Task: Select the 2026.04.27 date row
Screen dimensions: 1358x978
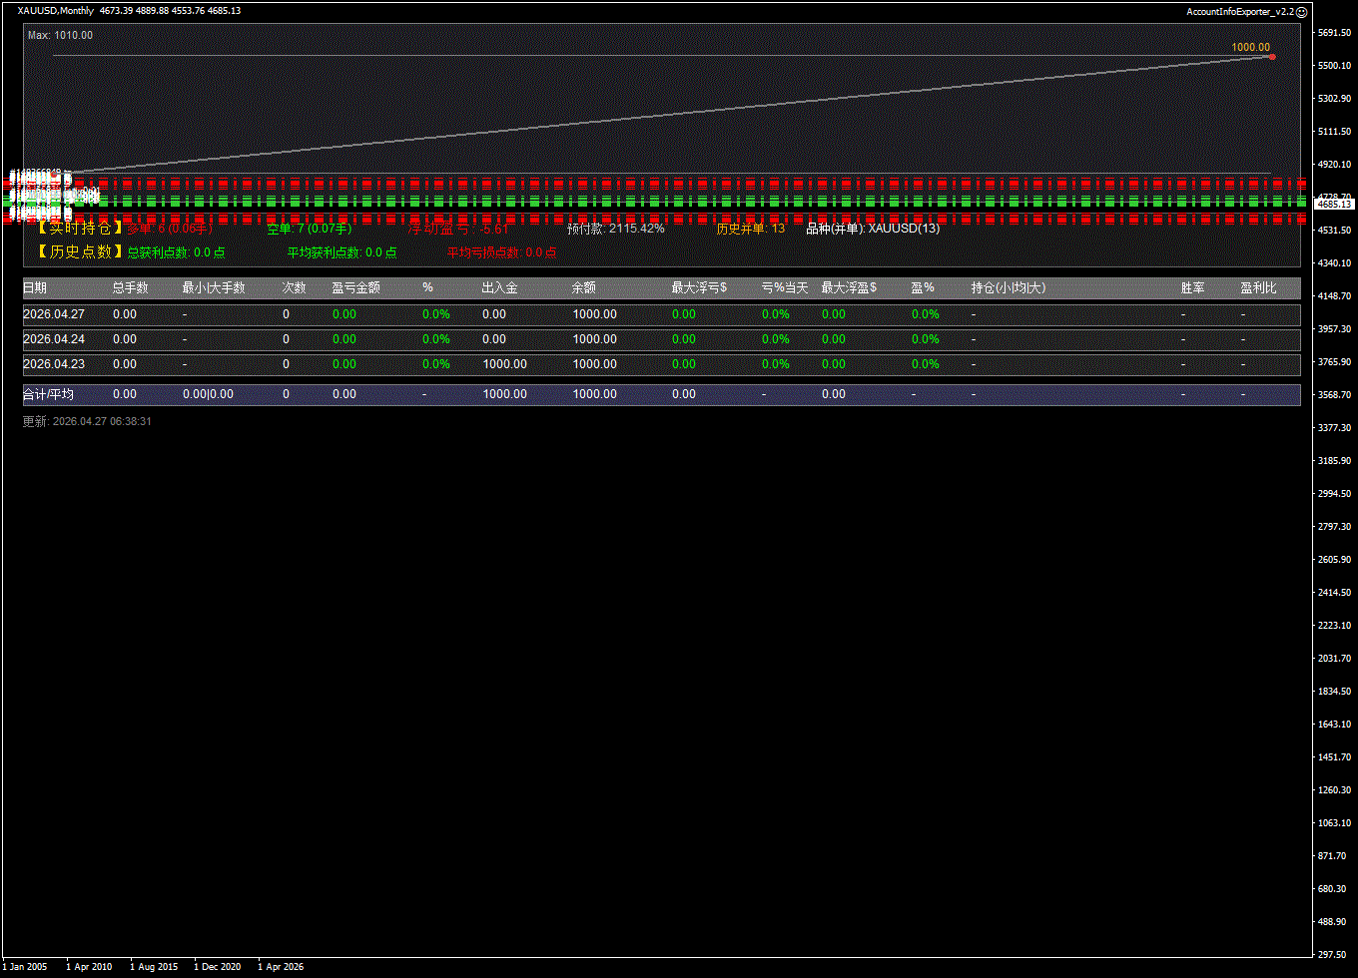Action: [x=54, y=314]
